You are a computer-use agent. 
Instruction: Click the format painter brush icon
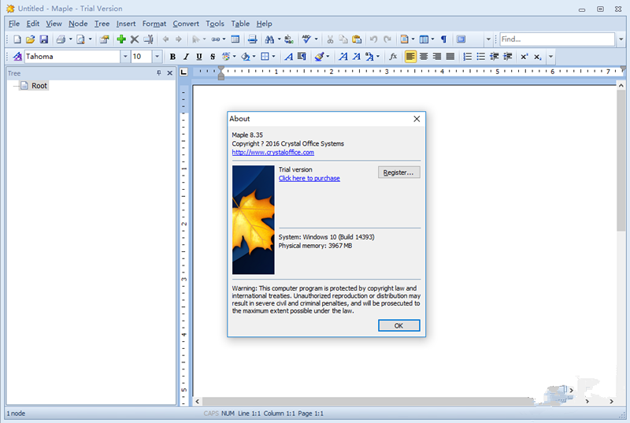coord(320,57)
